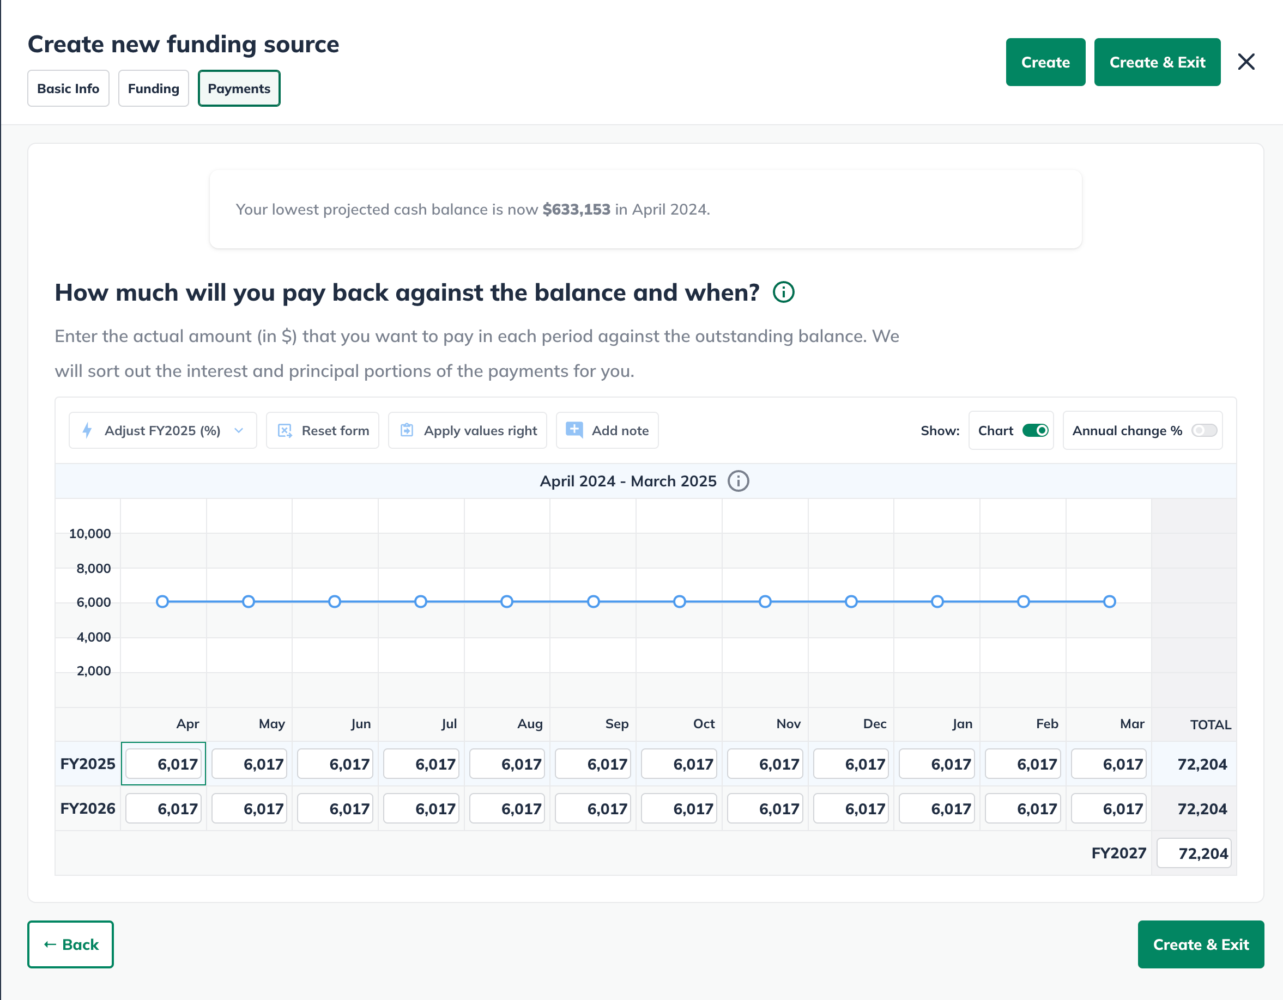The image size is (1283, 1000).
Task: Click Apply values right label
Action: point(481,431)
